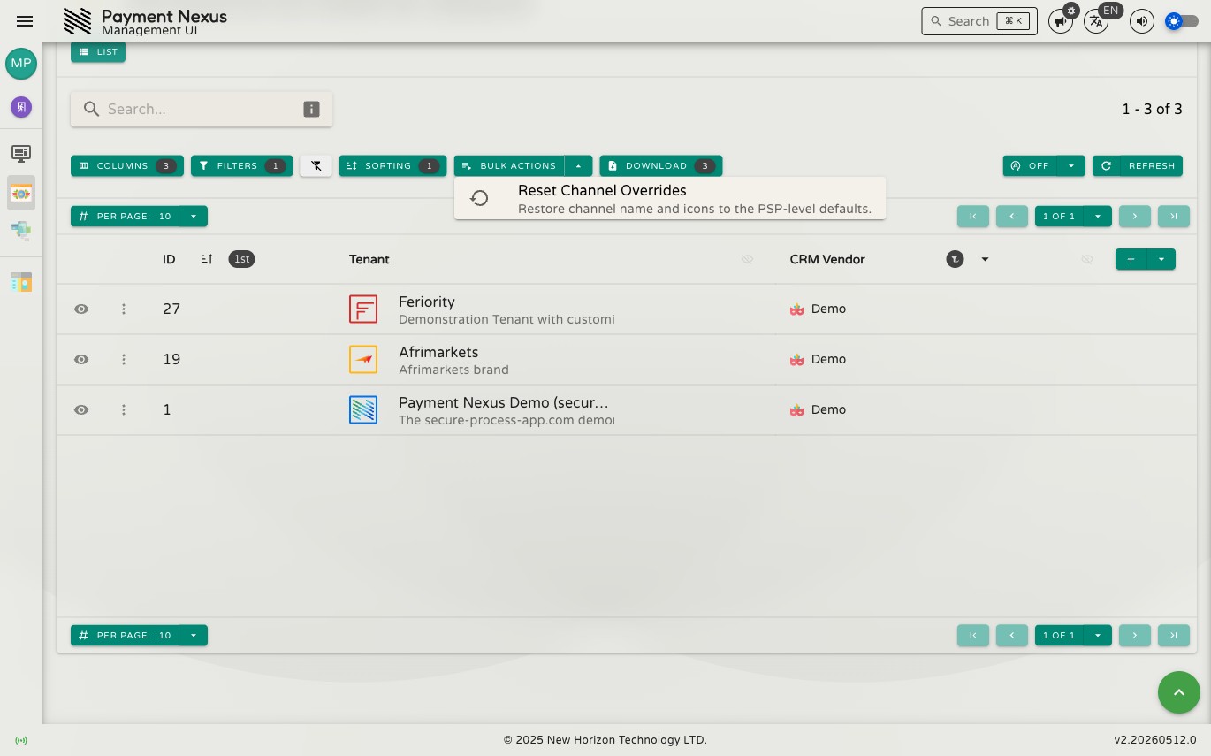Toggle the light/dark theme switch

coord(1182,21)
